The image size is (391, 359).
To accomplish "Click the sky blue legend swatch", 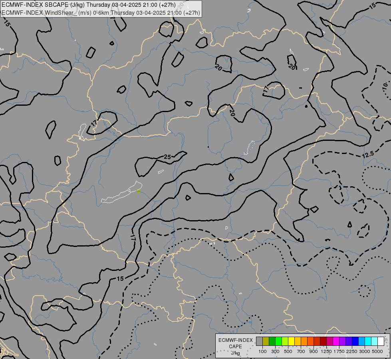I will (361, 341).
